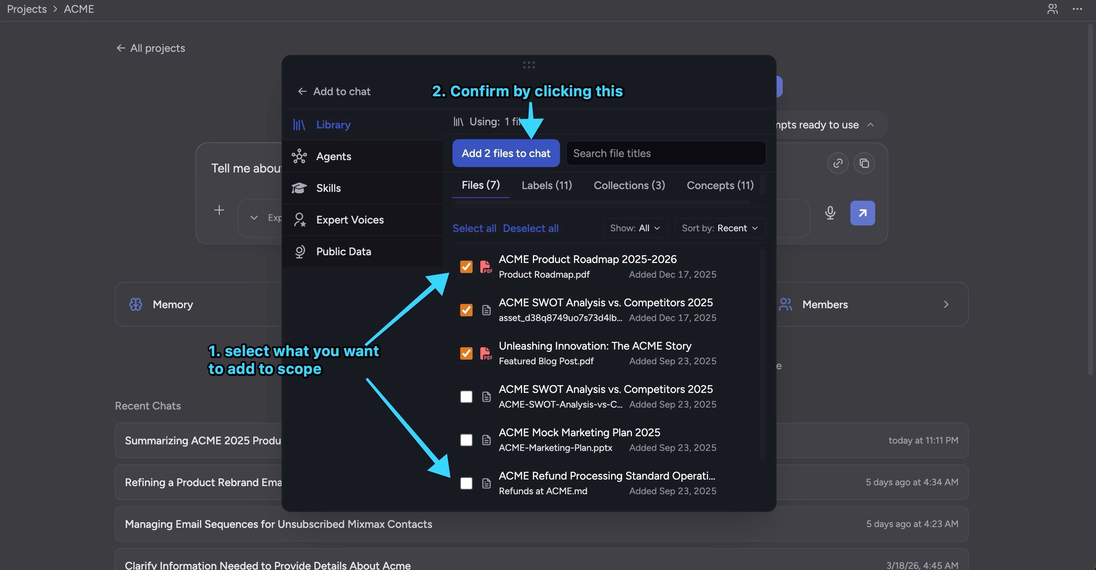Click document icon for ACME Mock Marketing Plan
This screenshot has width=1096, height=570.
coord(486,440)
